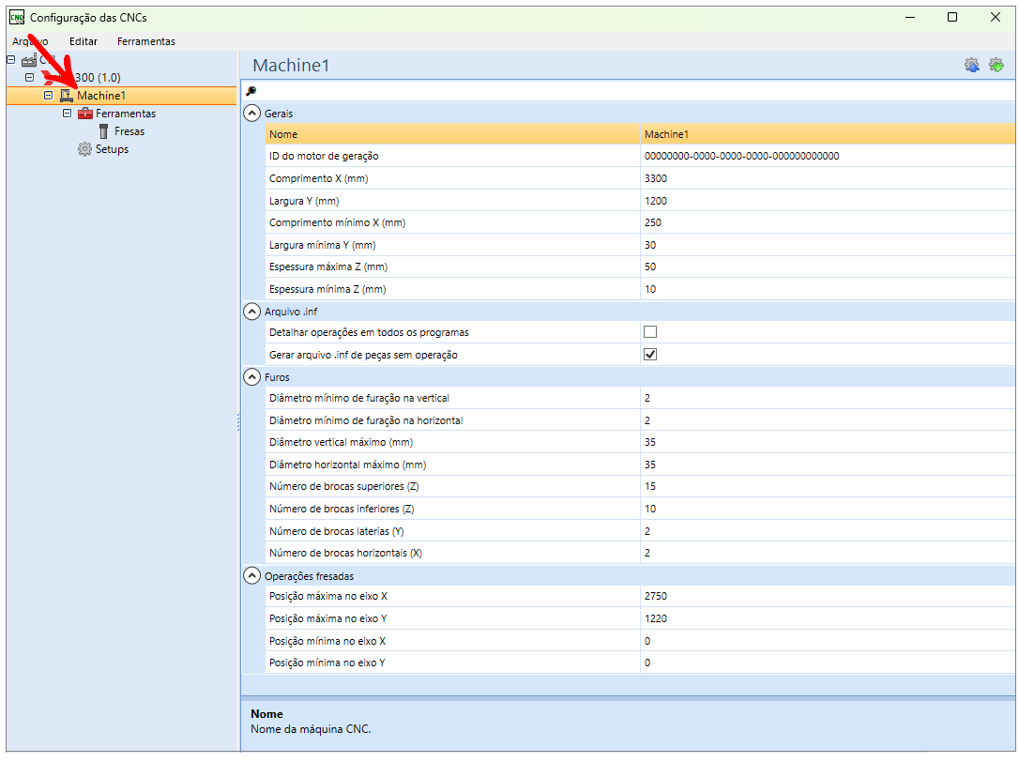Edit Número de brocas superiores value 15
The image size is (1019, 762).
tap(828, 486)
